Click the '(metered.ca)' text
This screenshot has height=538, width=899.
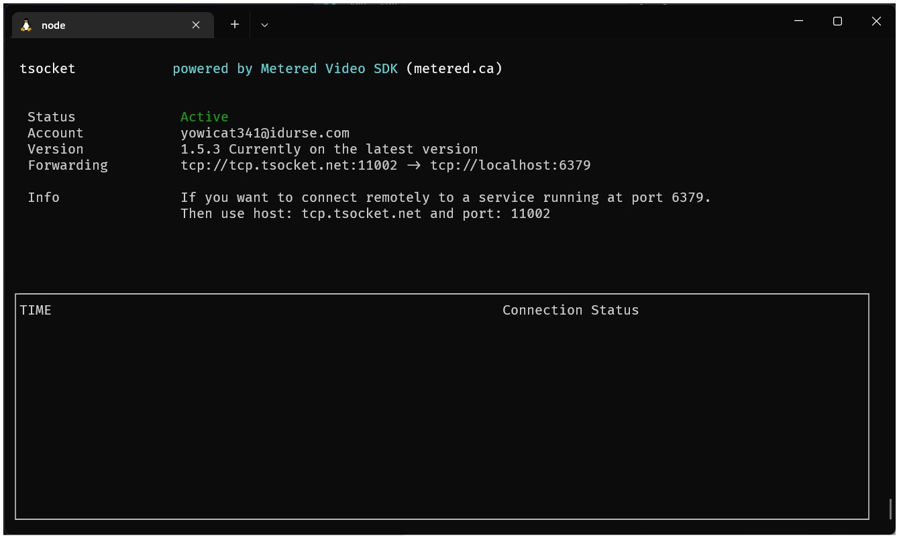click(x=454, y=68)
